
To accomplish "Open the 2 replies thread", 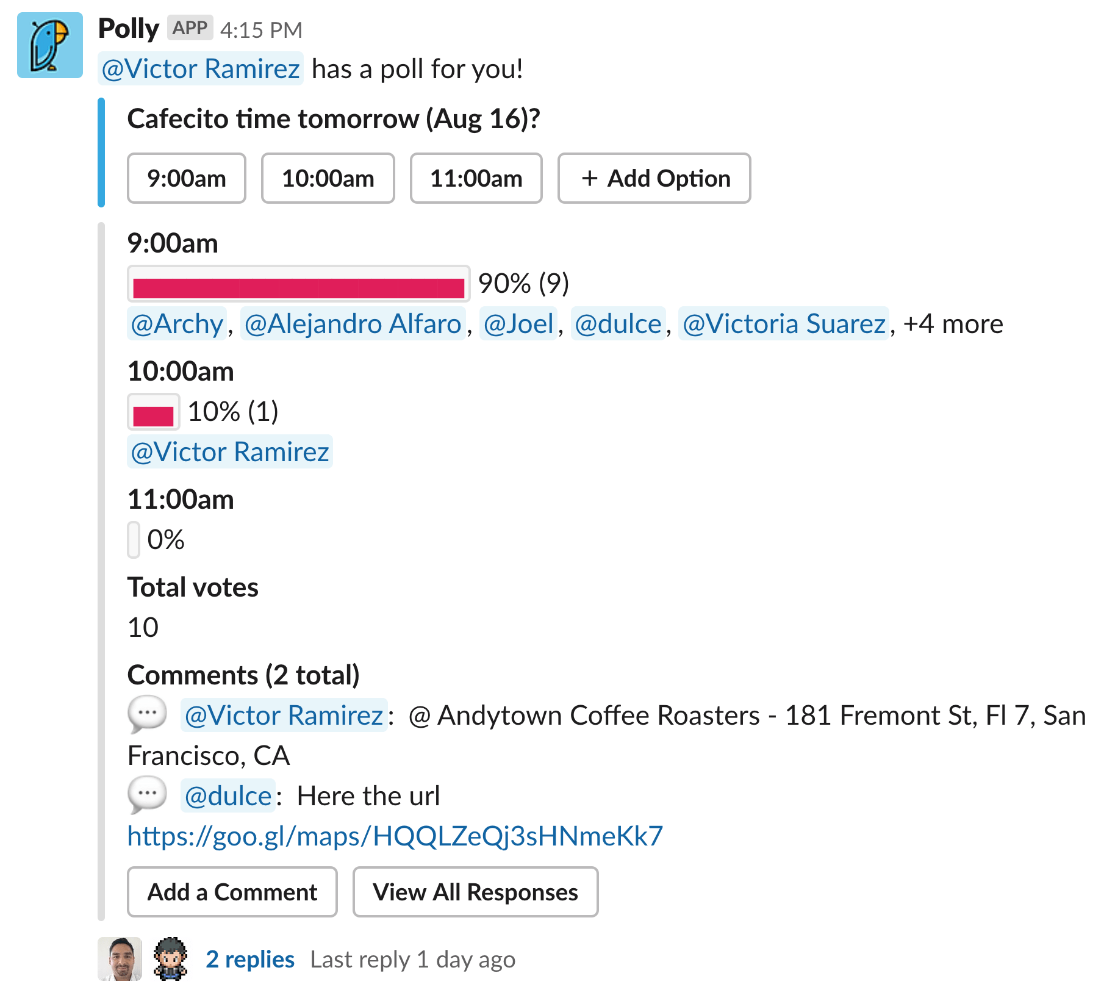I will pyautogui.click(x=250, y=960).
